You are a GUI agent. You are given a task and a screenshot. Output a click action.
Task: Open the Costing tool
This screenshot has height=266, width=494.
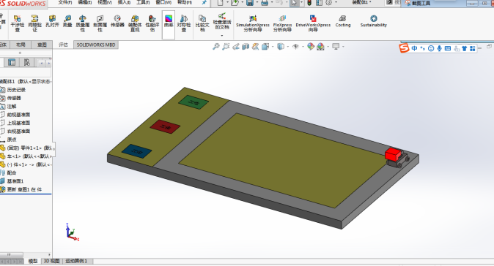click(343, 21)
